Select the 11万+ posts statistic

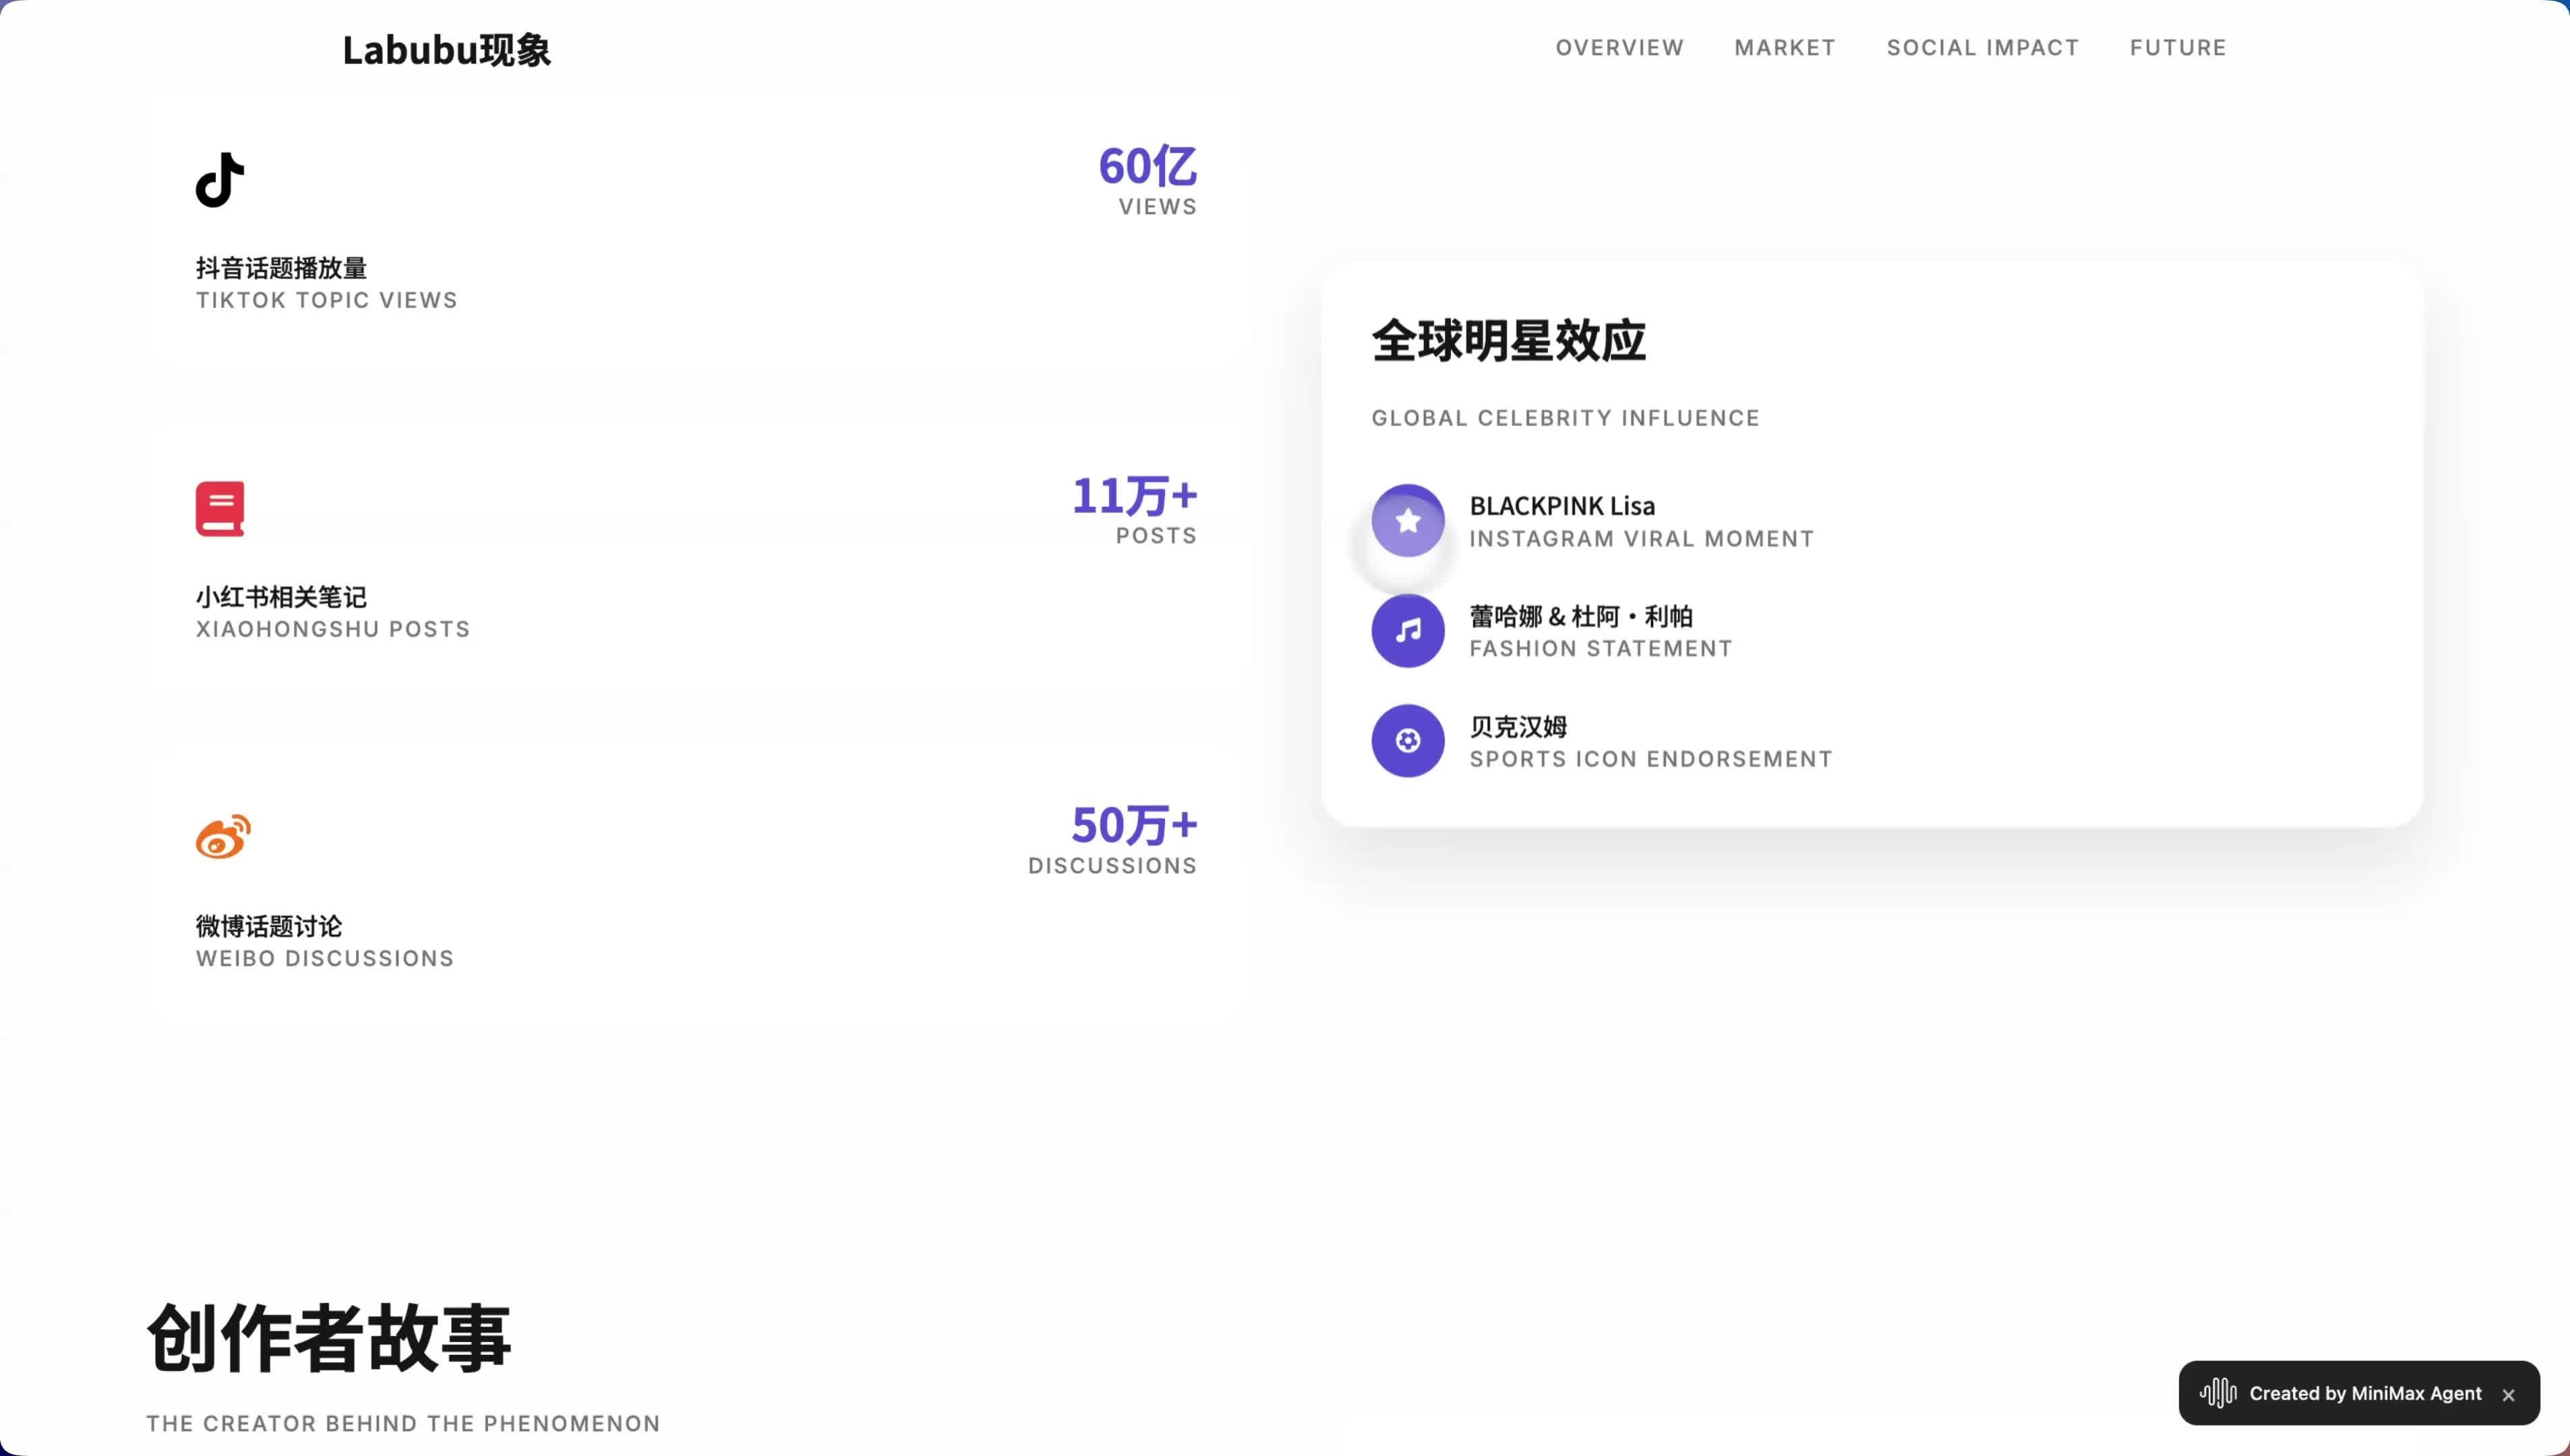(1134, 496)
